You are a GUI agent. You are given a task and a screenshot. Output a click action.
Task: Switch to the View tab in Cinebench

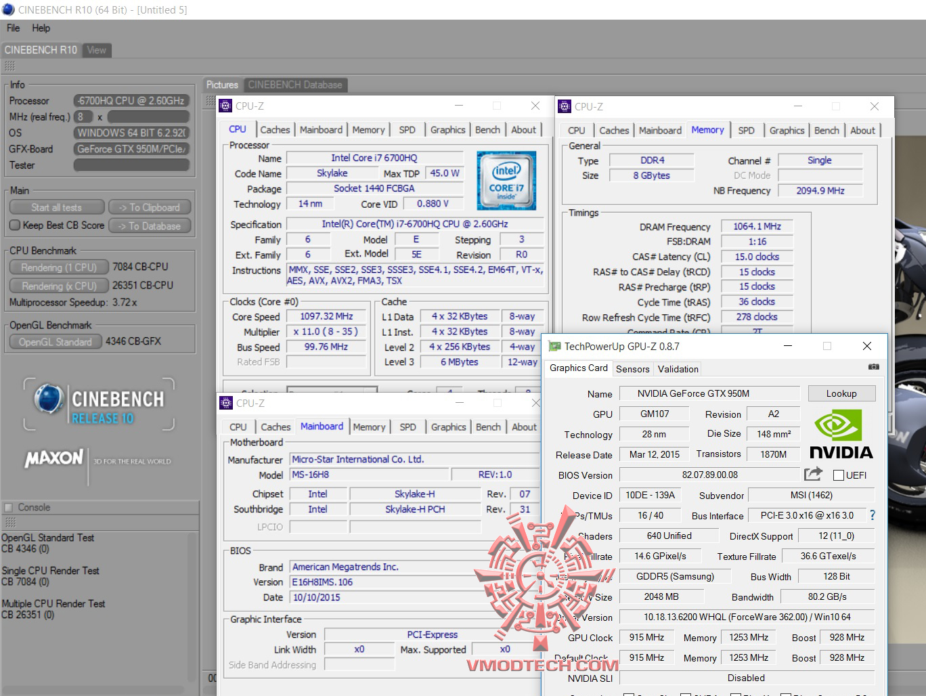(96, 50)
